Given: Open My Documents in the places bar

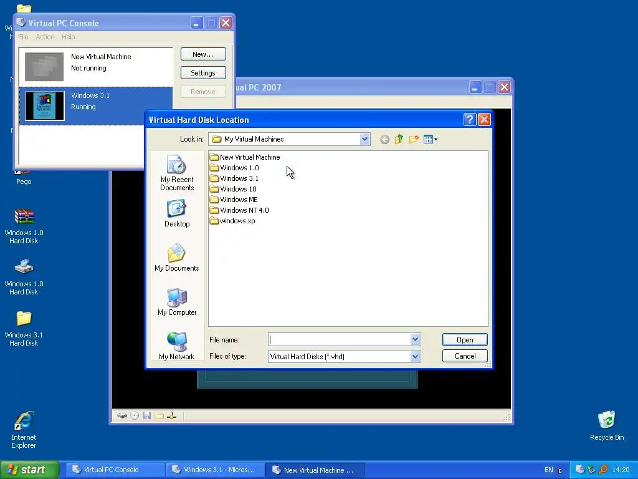Looking at the screenshot, I should pos(177,258).
